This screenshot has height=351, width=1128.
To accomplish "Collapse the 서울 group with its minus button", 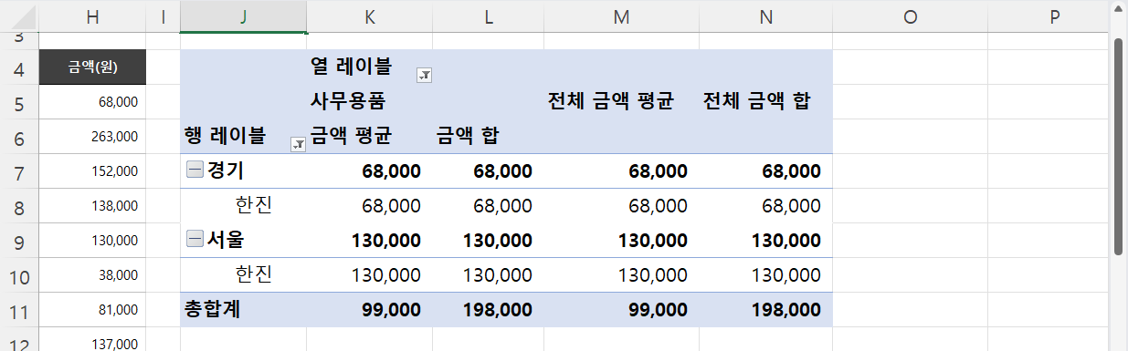I will tap(194, 239).
